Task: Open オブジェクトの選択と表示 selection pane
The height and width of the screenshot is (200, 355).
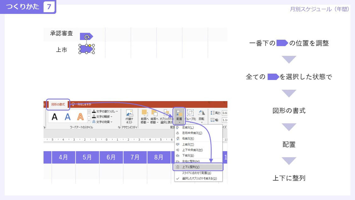Action: (166, 117)
